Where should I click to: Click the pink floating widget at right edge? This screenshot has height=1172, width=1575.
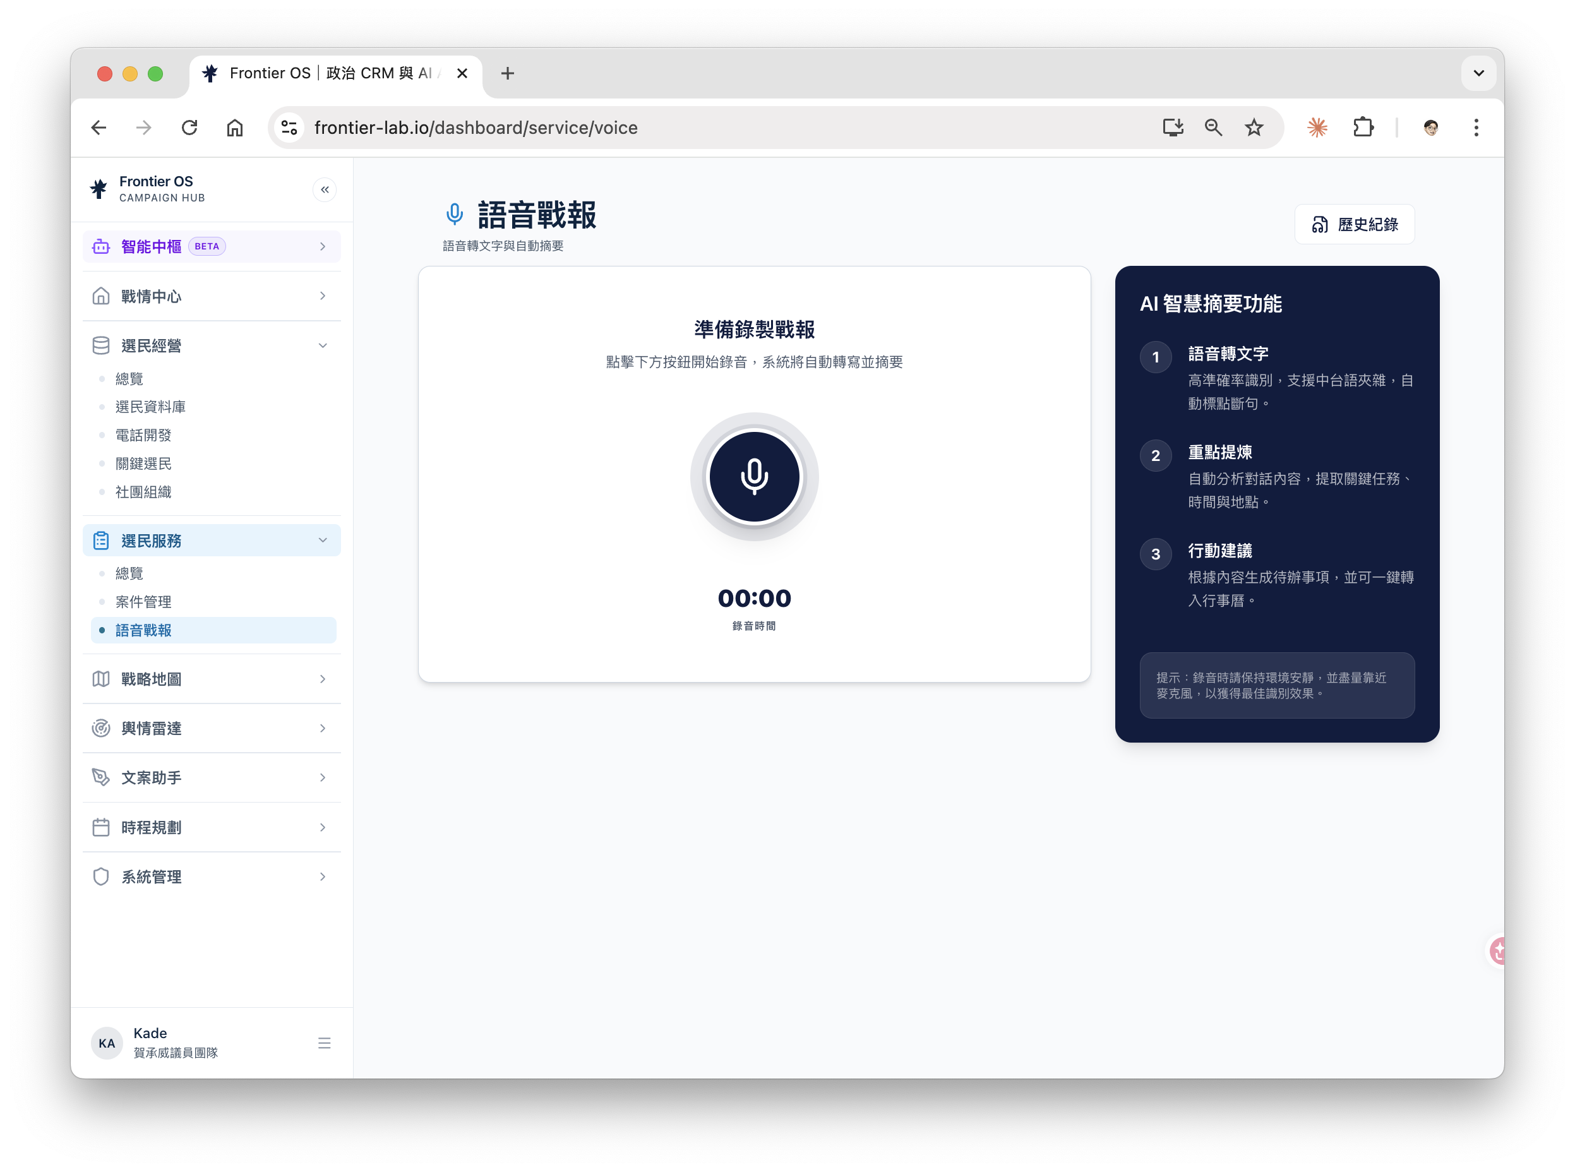(x=1495, y=952)
